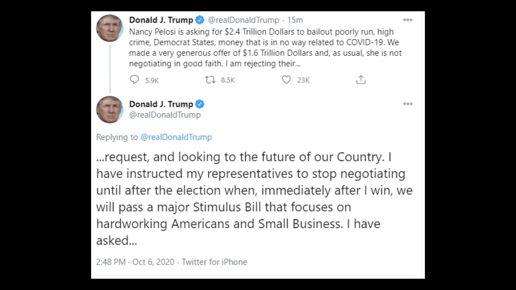Open more options on the 15m tweet

click(408, 20)
